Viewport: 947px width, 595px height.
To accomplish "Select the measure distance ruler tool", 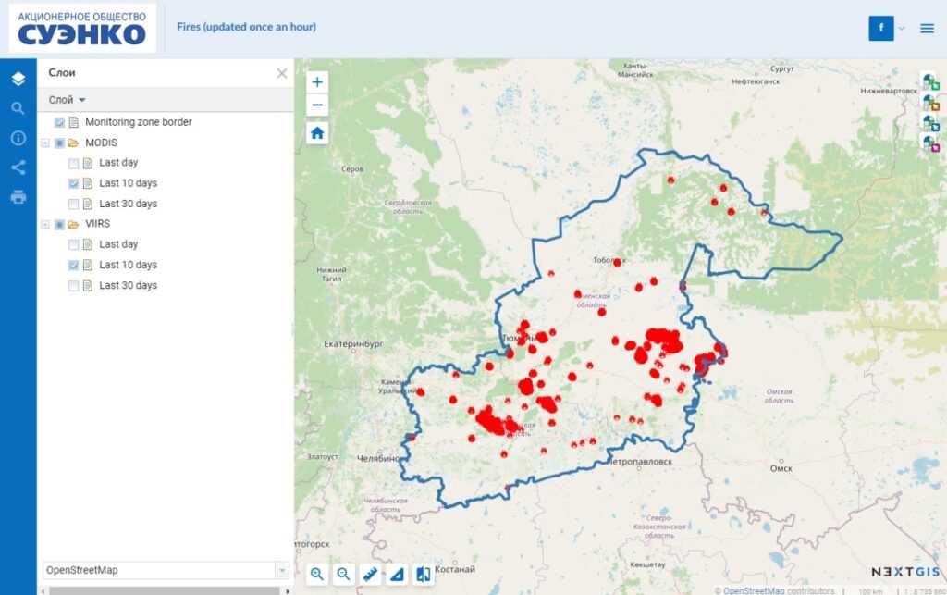I will (x=370, y=574).
